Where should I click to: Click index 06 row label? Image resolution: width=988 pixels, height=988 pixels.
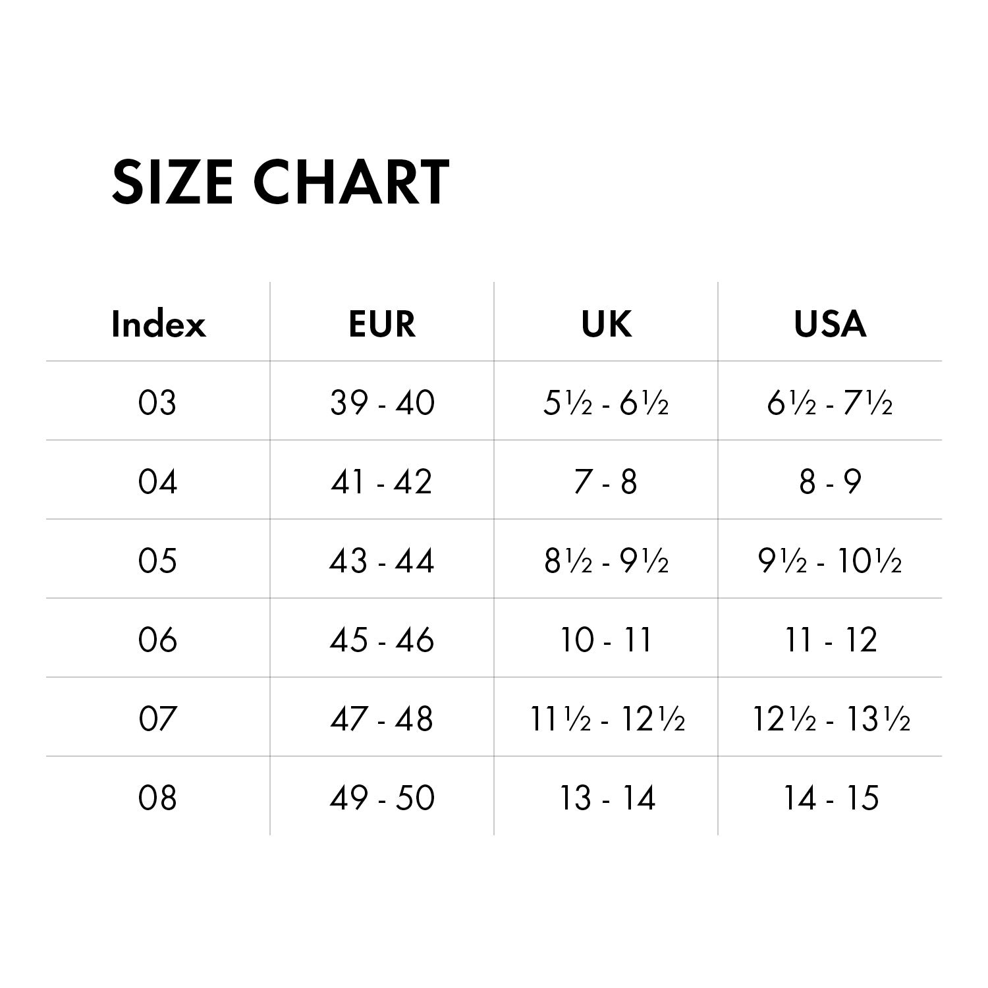pos(157,640)
